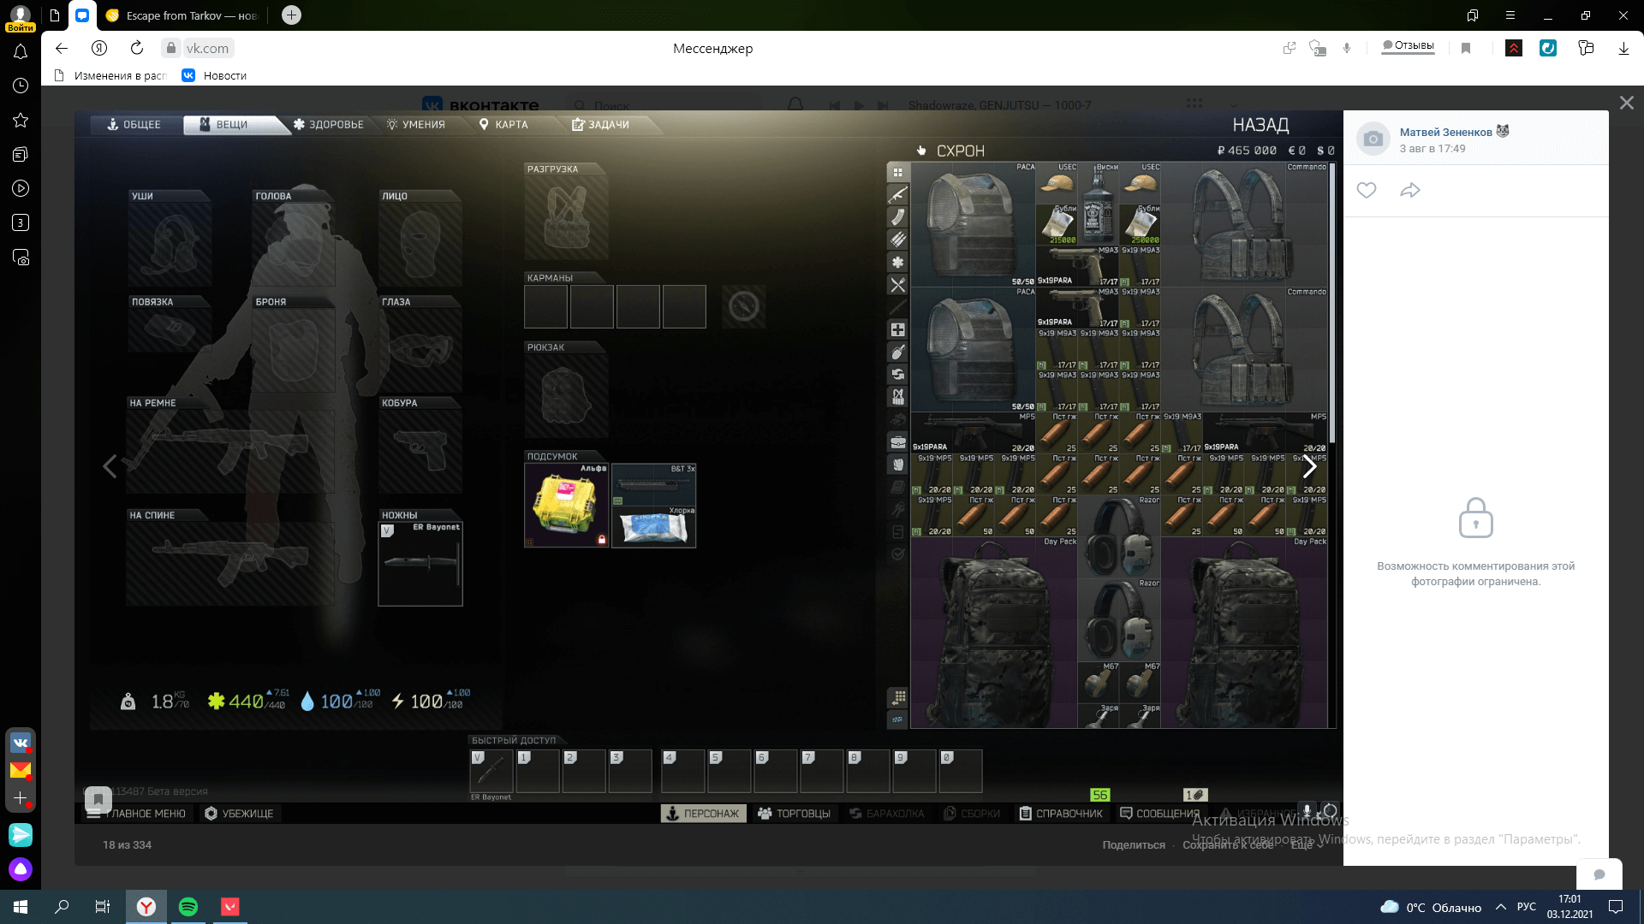Open the browser extensions menu
Image resolution: width=1644 pixels, height=924 pixels.
pos(1586,48)
